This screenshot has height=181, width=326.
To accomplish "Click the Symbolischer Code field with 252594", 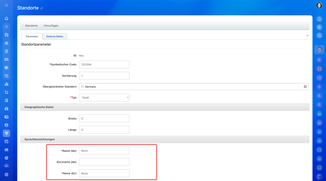I will pos(104,65).
